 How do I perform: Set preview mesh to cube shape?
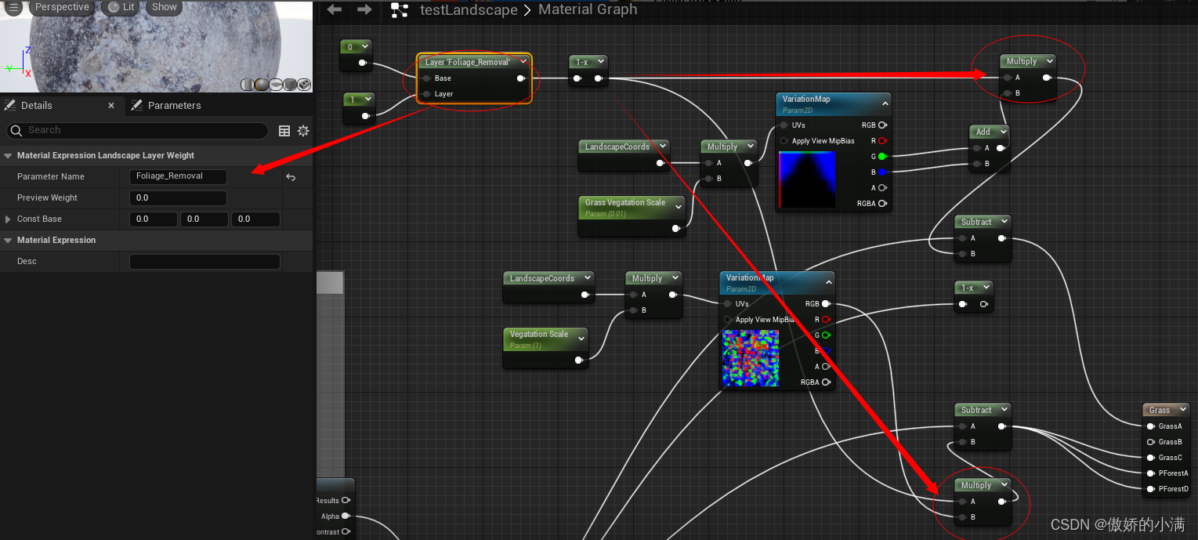tap(290, 85)
